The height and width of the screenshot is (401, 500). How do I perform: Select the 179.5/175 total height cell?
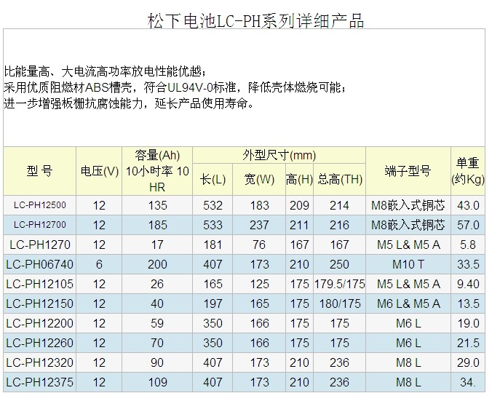[x=339, y=284]
